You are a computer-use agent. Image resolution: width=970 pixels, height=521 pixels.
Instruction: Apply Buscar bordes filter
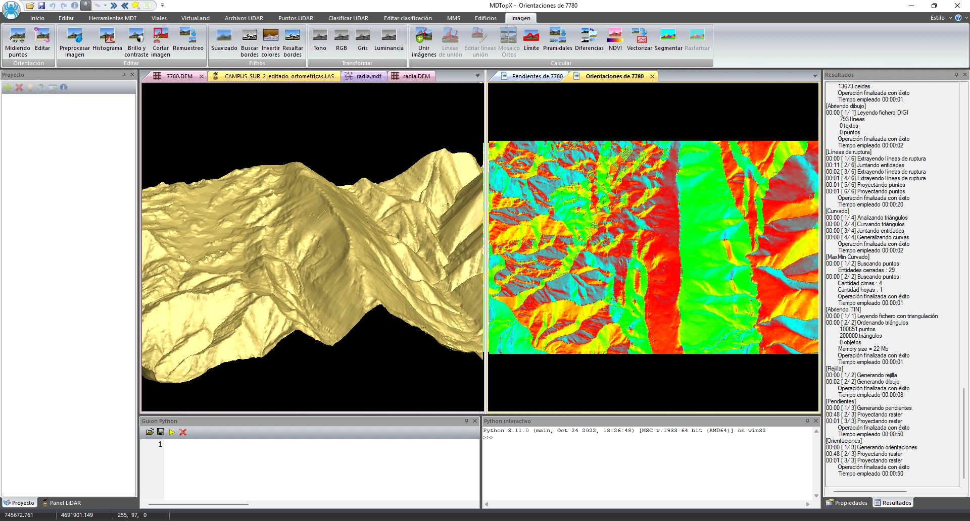[x=250, y=42]
